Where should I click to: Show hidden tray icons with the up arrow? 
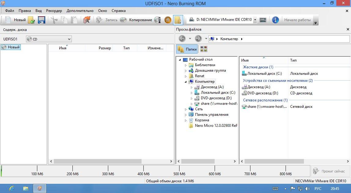coord(285,189)
